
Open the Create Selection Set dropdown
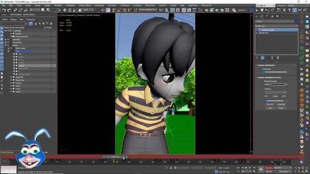(x=148, y=10)
